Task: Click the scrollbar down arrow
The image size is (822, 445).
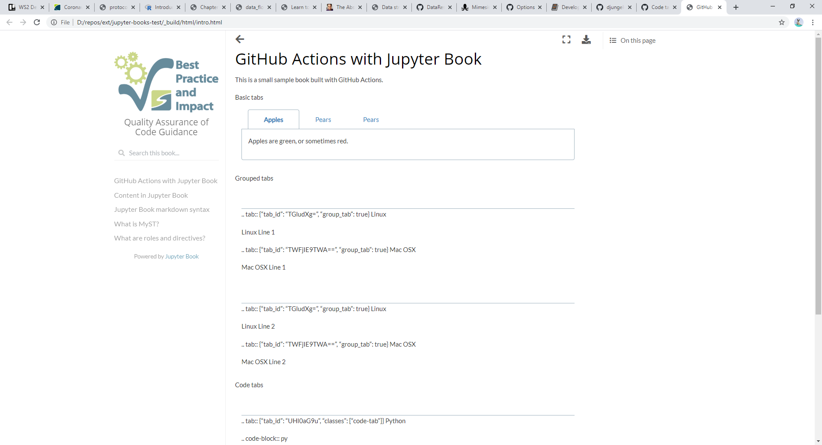Action: [818, 441]
